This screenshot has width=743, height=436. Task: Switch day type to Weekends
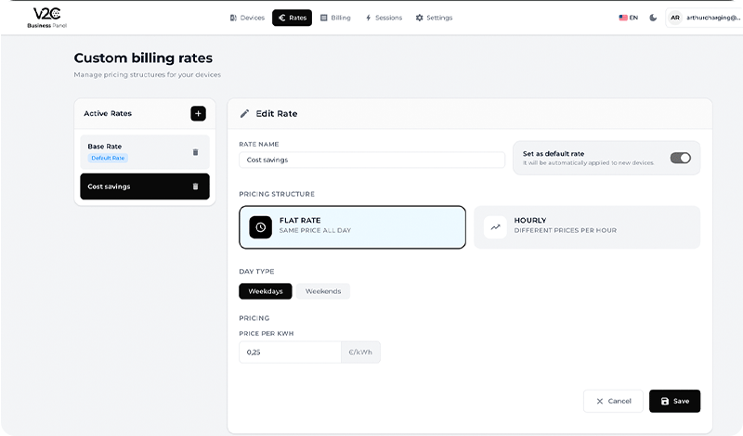point(322,291)
